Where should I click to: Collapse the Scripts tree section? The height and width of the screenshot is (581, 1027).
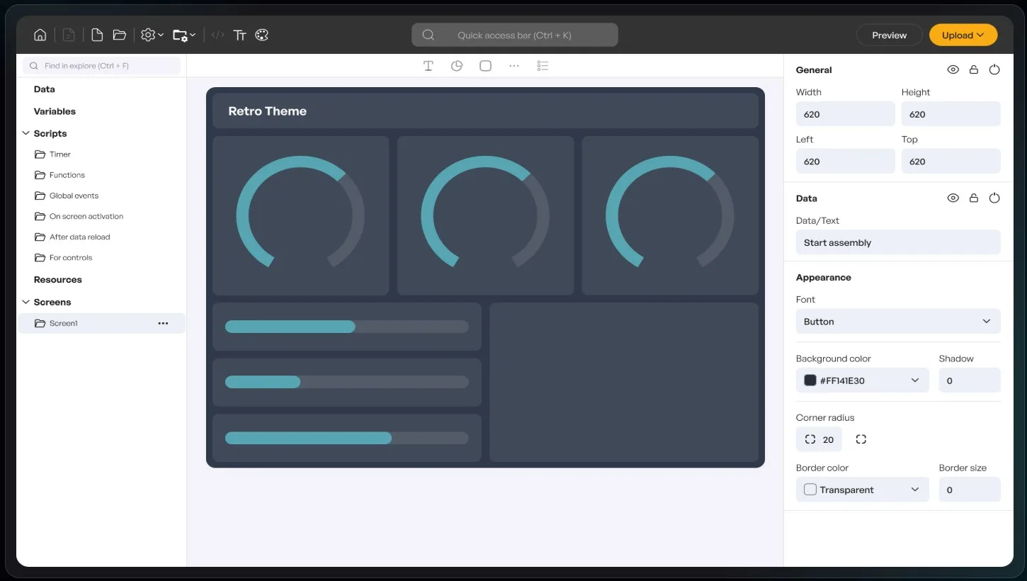(26, 133)
